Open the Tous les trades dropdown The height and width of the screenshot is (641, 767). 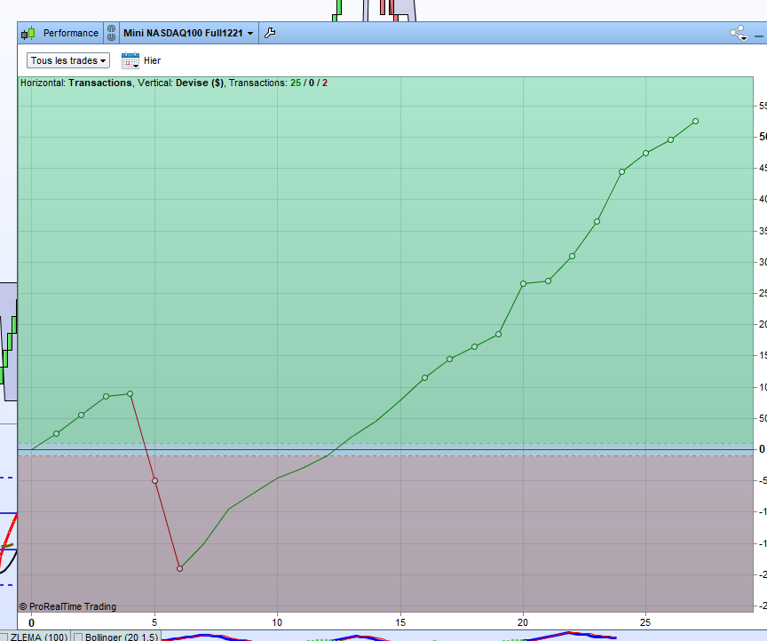pos(68,60)
